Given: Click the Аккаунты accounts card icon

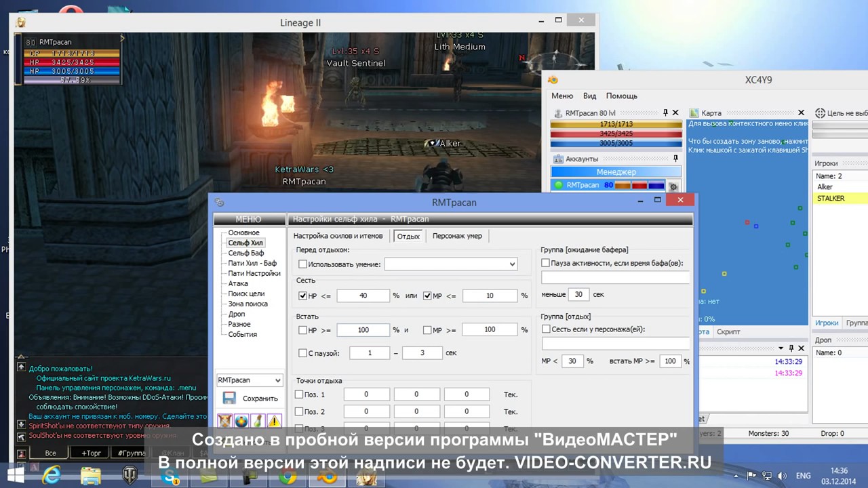Looking at the screenshot, I should coord(559,159).
